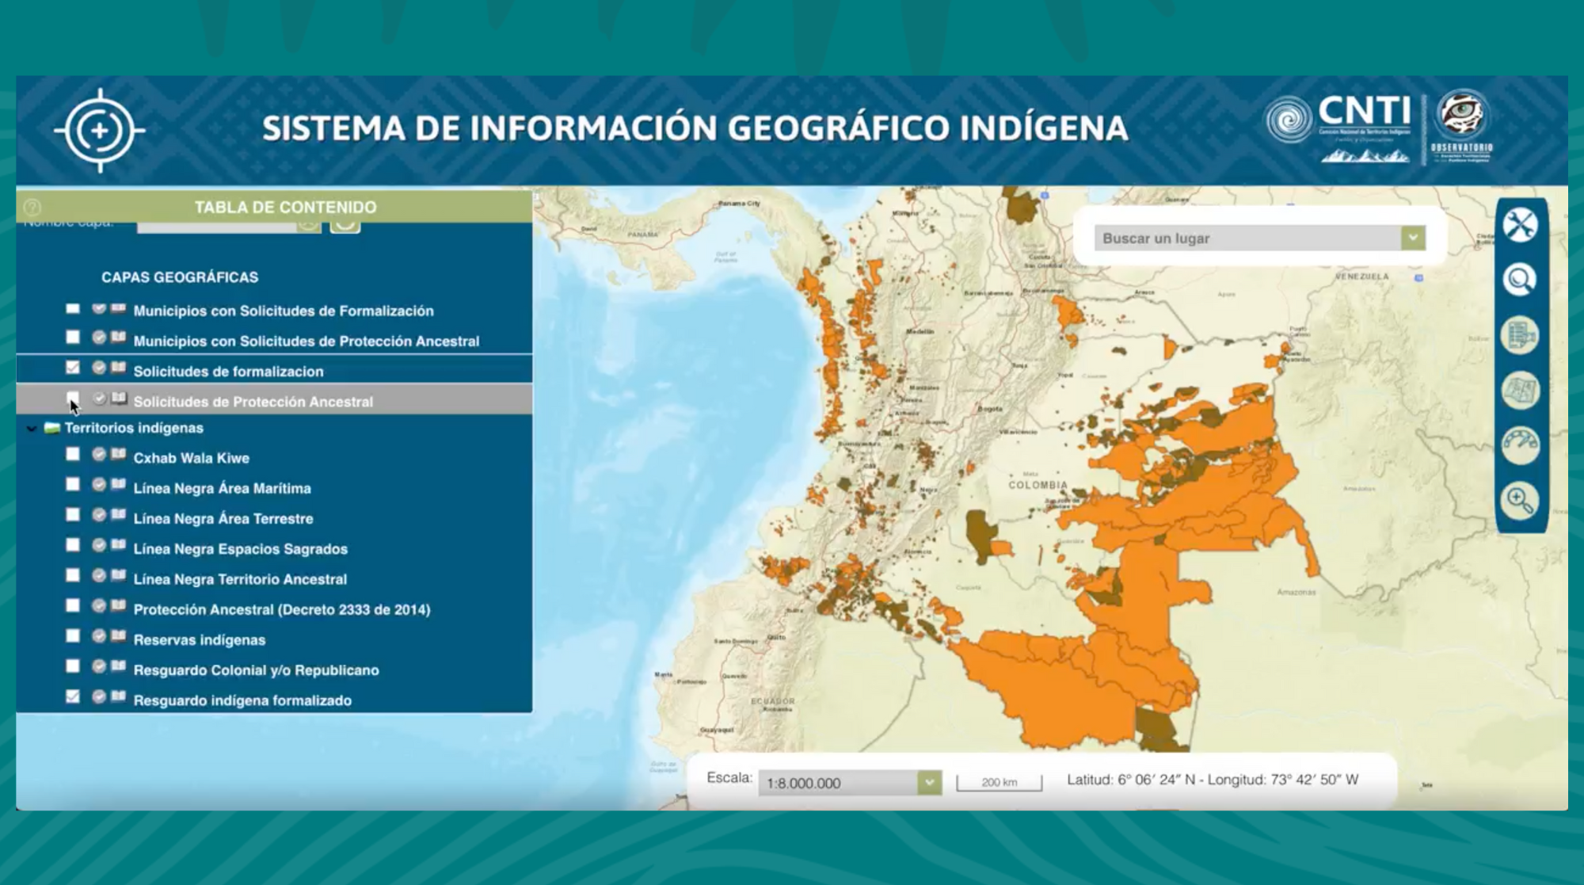Click the folded map basemap icon
The height and width of the screenshot is (885, 1584).
(1519, 390)
